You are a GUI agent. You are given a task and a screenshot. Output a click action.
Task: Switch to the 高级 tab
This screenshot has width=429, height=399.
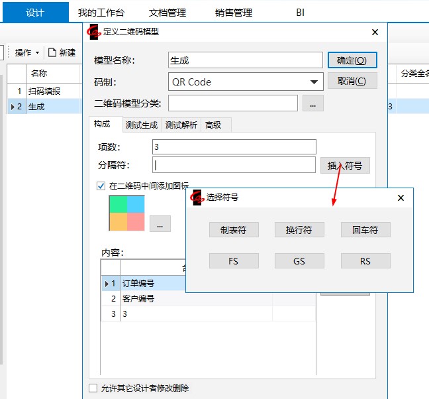pyautogui.click(x=213, y=125)
